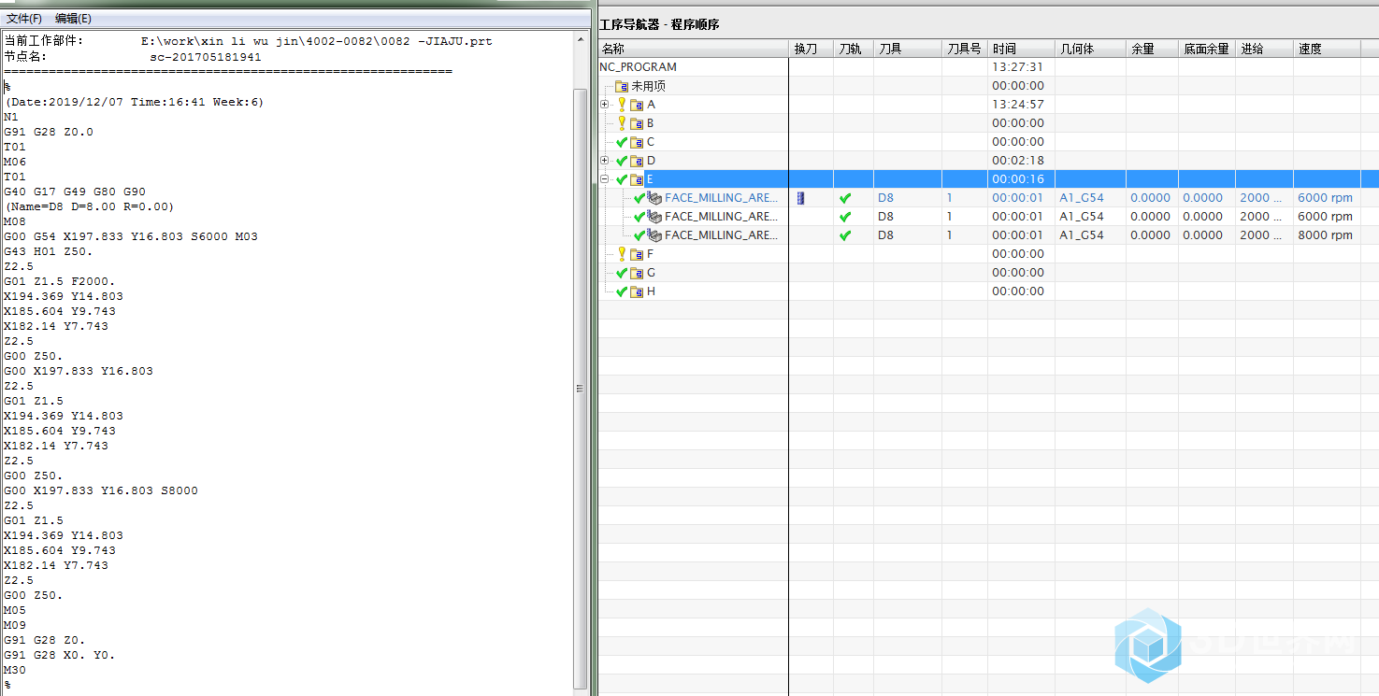Image resolution: width=1379 pixels, height=696 pixels.
Task: Select the highlighted program group E label
Action: coord(650,179)
